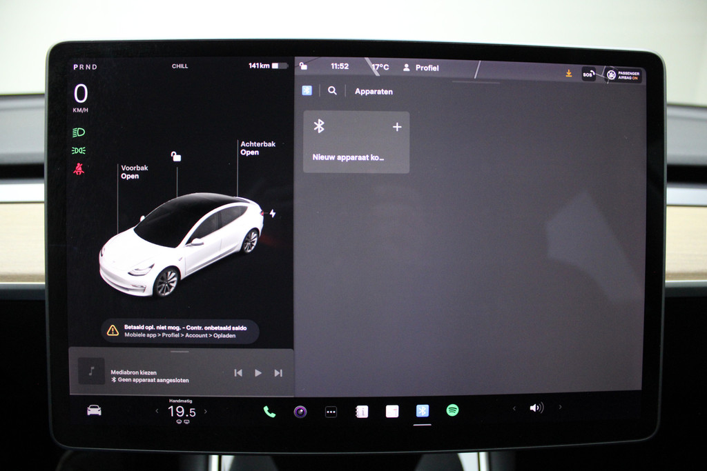707x471 pixels.
Task: Tap the Nieuw apparaat koppelen card
Action: coord(356,142)
